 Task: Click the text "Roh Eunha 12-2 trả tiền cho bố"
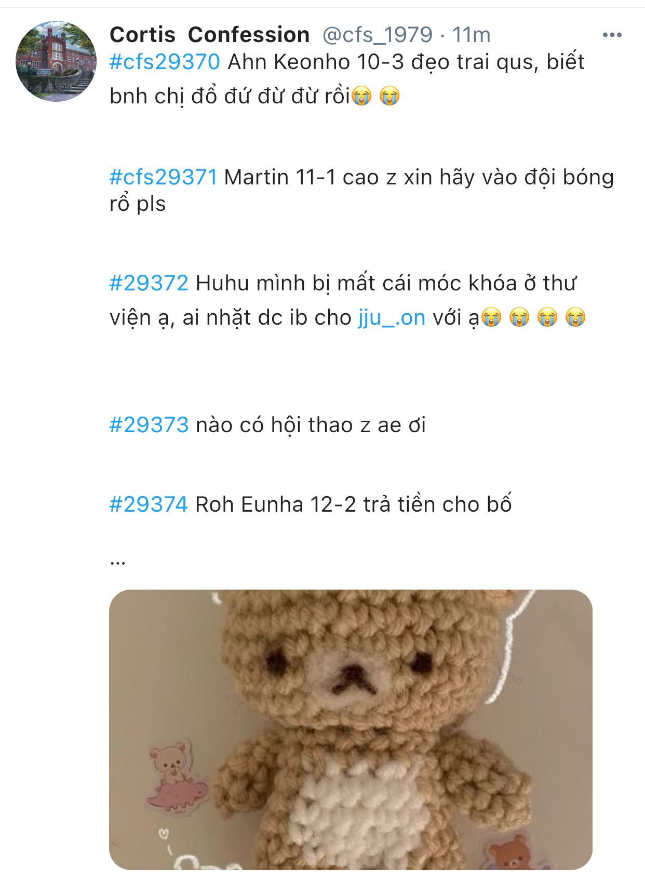(354, 504)
